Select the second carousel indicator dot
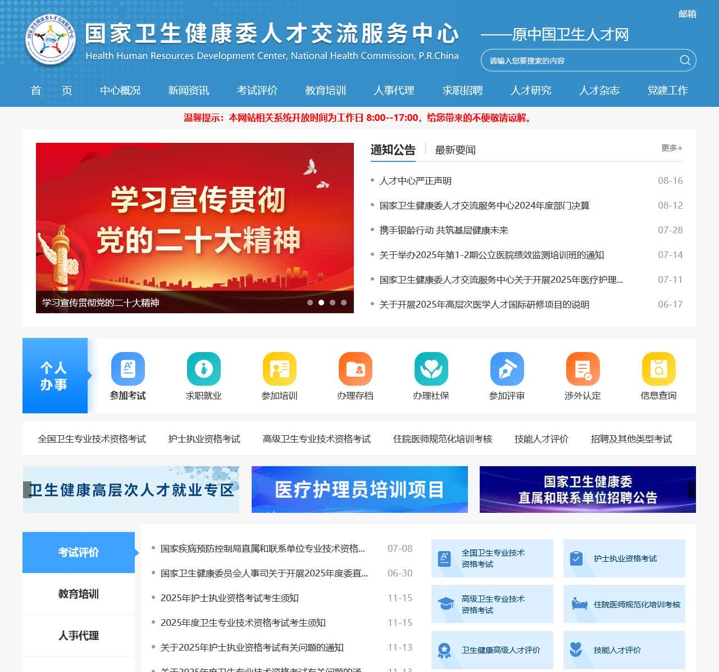This screenshot has width=719, height=672. pyautogui.click(x=322, y=302)
